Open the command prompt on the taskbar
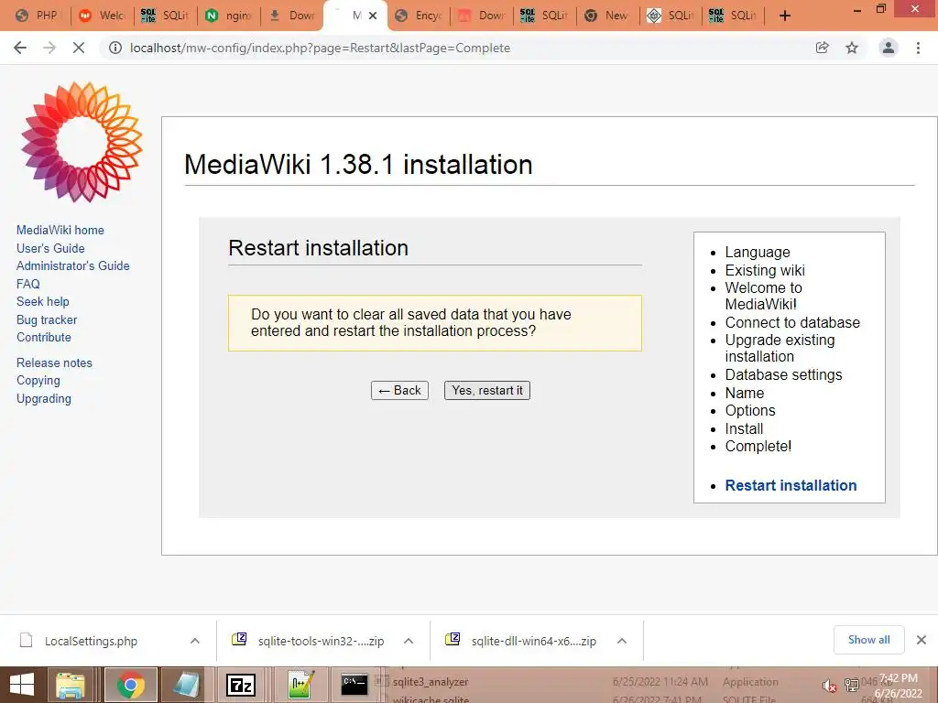The height and width of the screenshot is (703, 938). 354,685
